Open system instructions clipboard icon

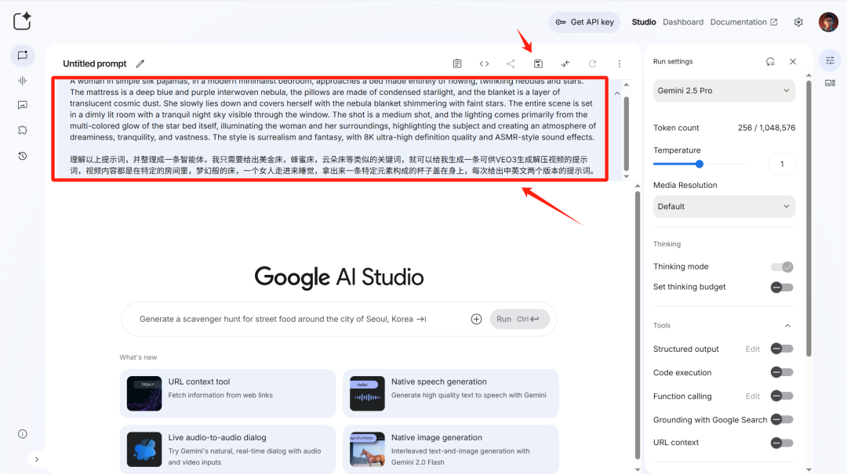pyautogui.click(x=457, y=63)
